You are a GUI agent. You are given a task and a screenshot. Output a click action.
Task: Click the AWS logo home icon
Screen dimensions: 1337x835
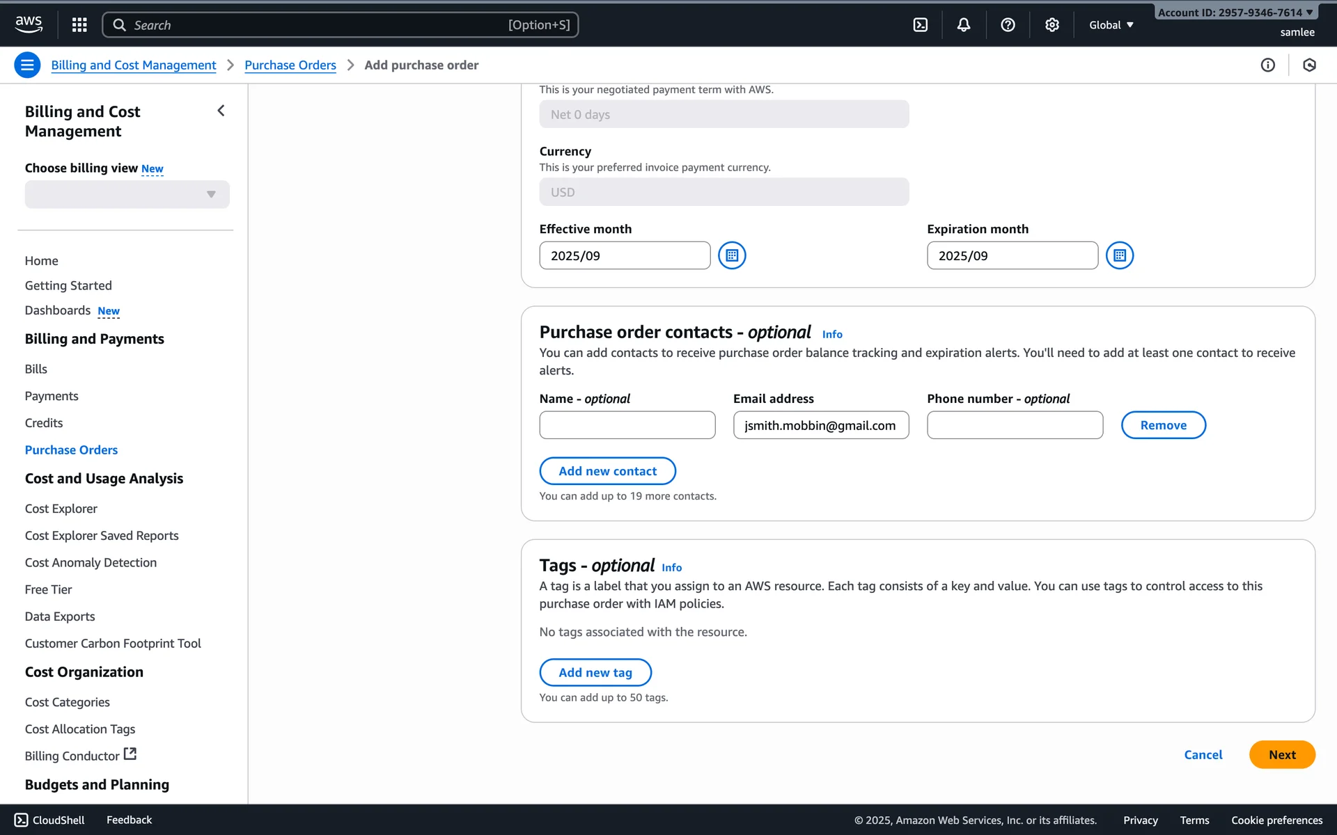[x=29, y=24]
